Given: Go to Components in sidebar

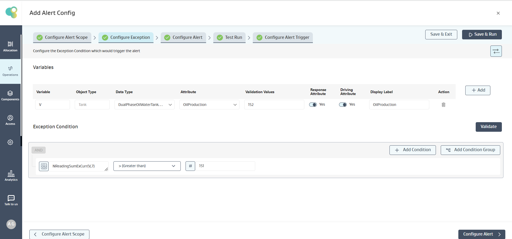Looking at the screenshot, I should pos(10,96).
